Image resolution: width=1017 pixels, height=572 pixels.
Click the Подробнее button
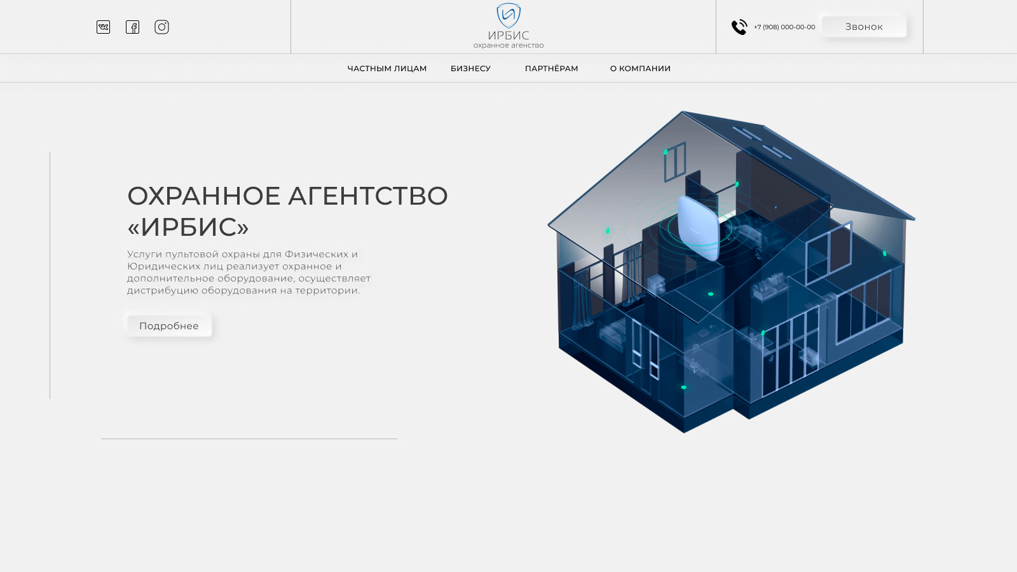click(x=169, y=326)
